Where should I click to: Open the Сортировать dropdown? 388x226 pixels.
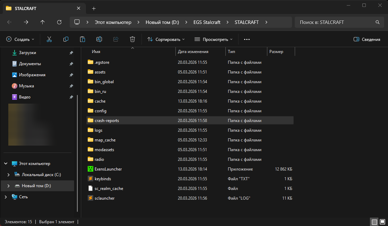[166, 39]
